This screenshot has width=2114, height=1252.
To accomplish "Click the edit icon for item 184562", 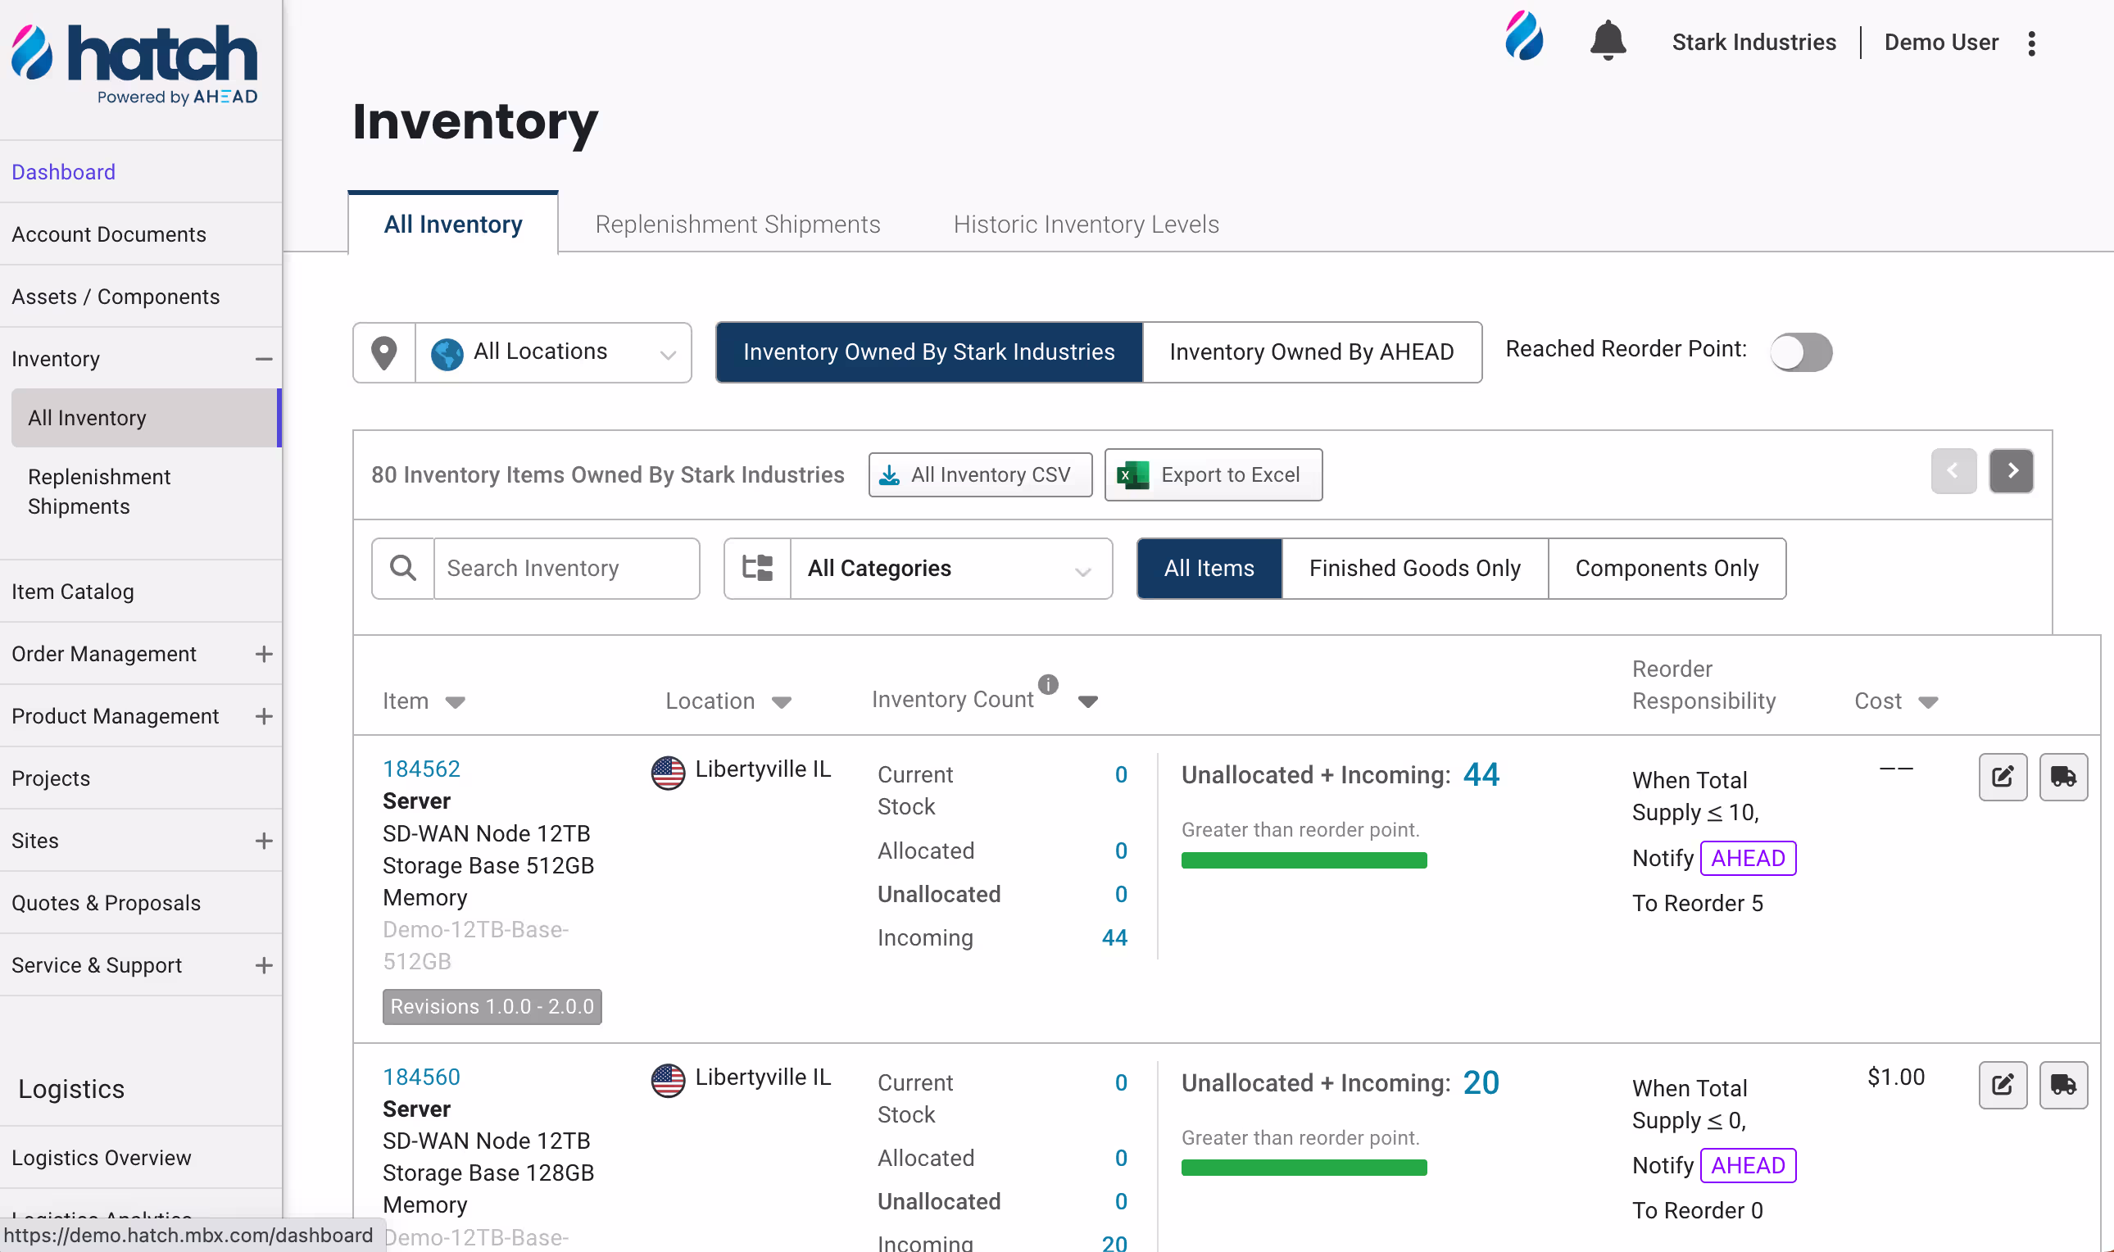I will (x=2002, y=776).
